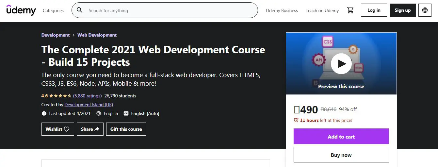Open the Share options
The image size is (438, 167).
point(90,129)
